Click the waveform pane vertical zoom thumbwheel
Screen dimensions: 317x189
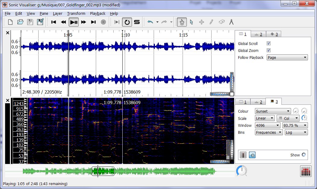pyautogui.click(x=232, y=82)
